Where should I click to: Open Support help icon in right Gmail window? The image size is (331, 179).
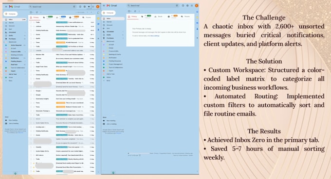pos(183,6)
